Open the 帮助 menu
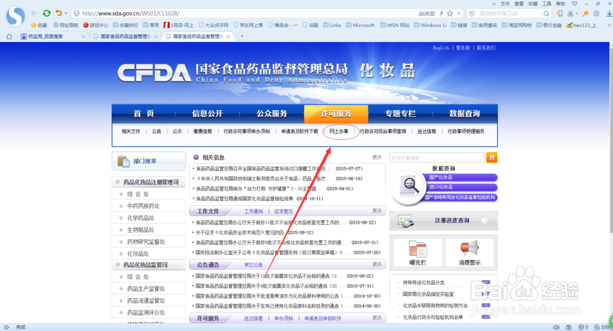Image resolution: width=613 pixels, height=331 pixels. coord(561,4)
